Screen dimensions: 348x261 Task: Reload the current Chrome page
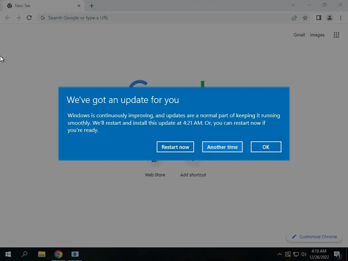click(x=29, y=18)
